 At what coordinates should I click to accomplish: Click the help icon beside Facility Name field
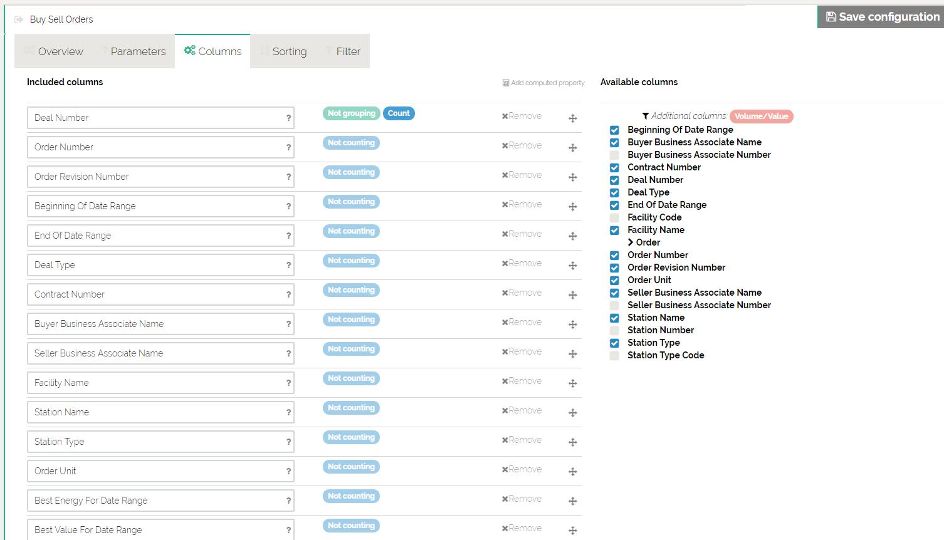(288, 383)
